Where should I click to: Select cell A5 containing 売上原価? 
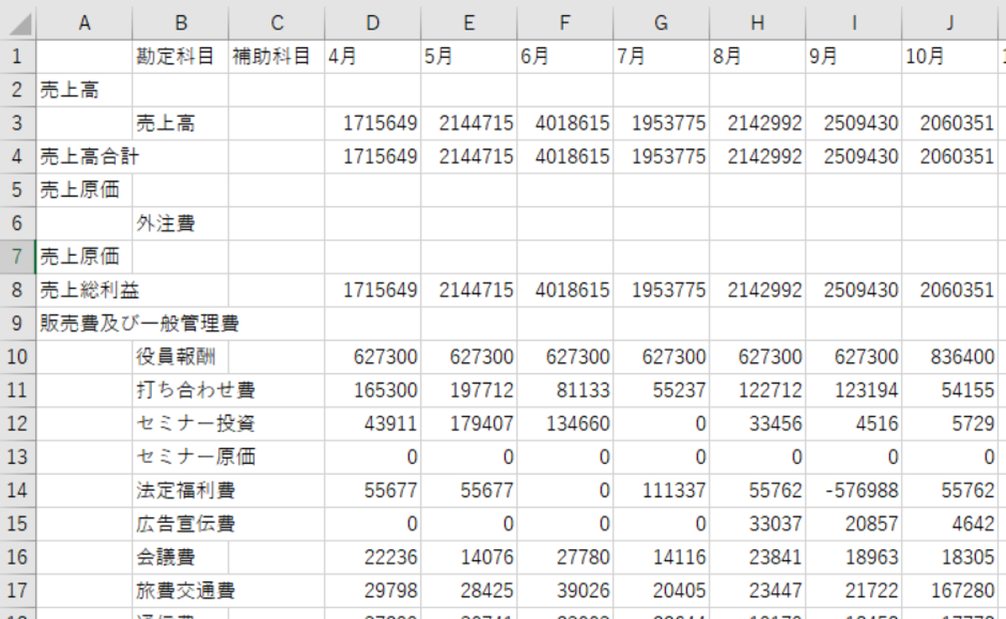click(84, 190)
